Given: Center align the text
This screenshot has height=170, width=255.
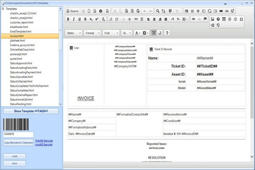Looking at the screenshot, I should pyautogui.click(x=154, y=19).
